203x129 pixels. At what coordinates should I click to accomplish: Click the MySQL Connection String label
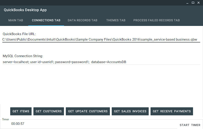23,56
